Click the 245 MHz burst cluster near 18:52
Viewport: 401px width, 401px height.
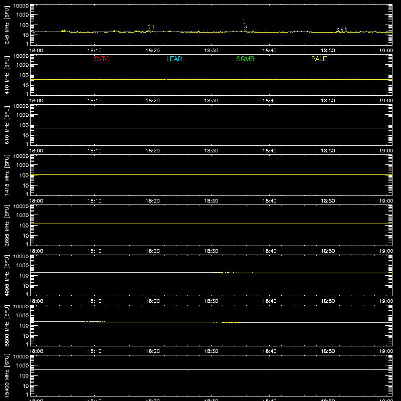pyautogui.click(x=341, y=30)
